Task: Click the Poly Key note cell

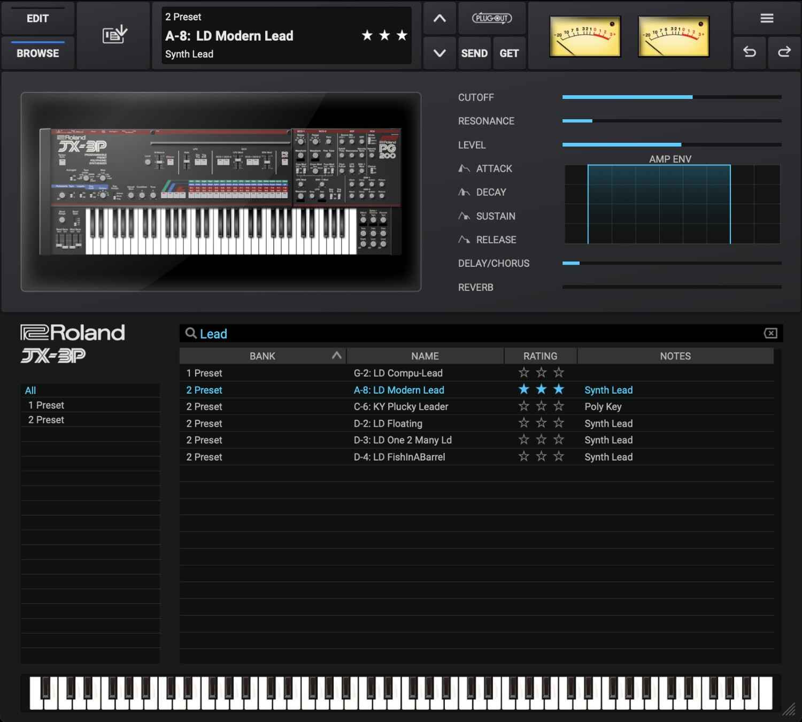Action: [x=603, y=406]
